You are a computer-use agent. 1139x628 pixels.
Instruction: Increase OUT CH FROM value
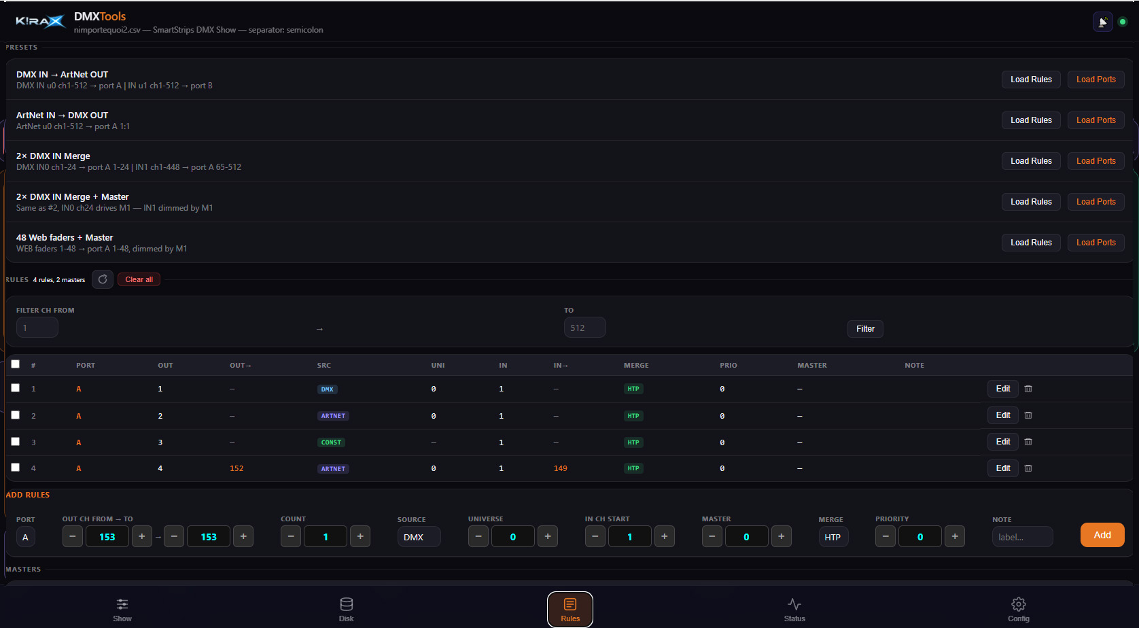coord(142,536)
